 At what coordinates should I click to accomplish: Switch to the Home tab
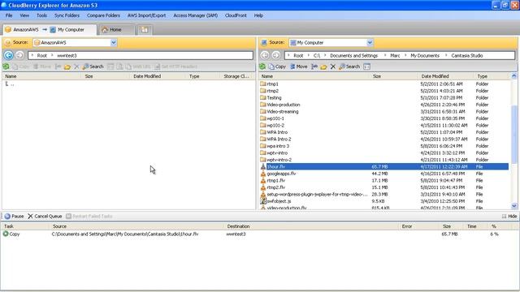116,30
